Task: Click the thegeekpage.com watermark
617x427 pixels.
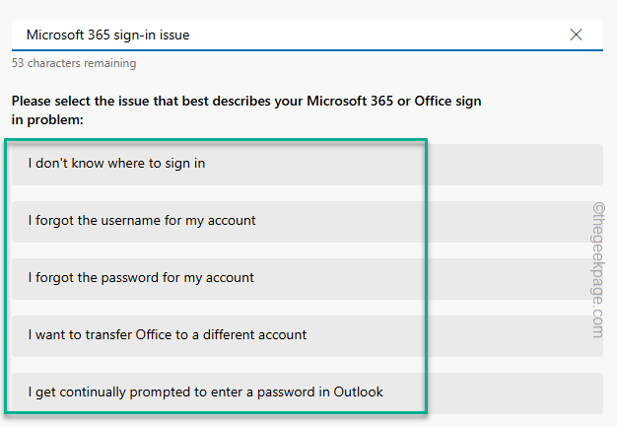Action: click(598, 270)
